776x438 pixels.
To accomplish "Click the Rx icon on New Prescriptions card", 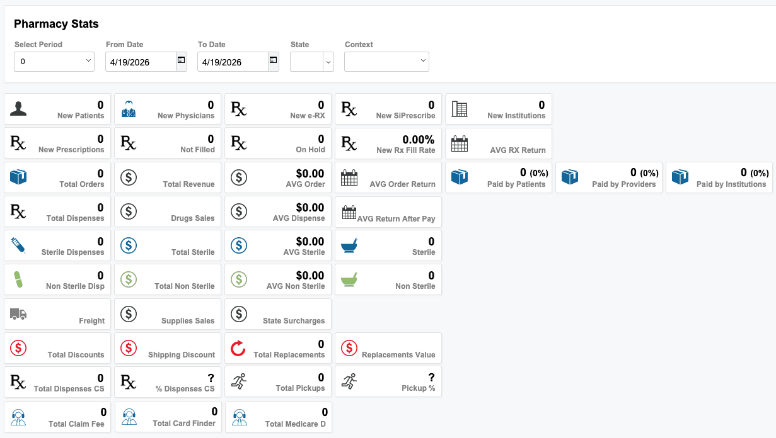I will 18,143.
